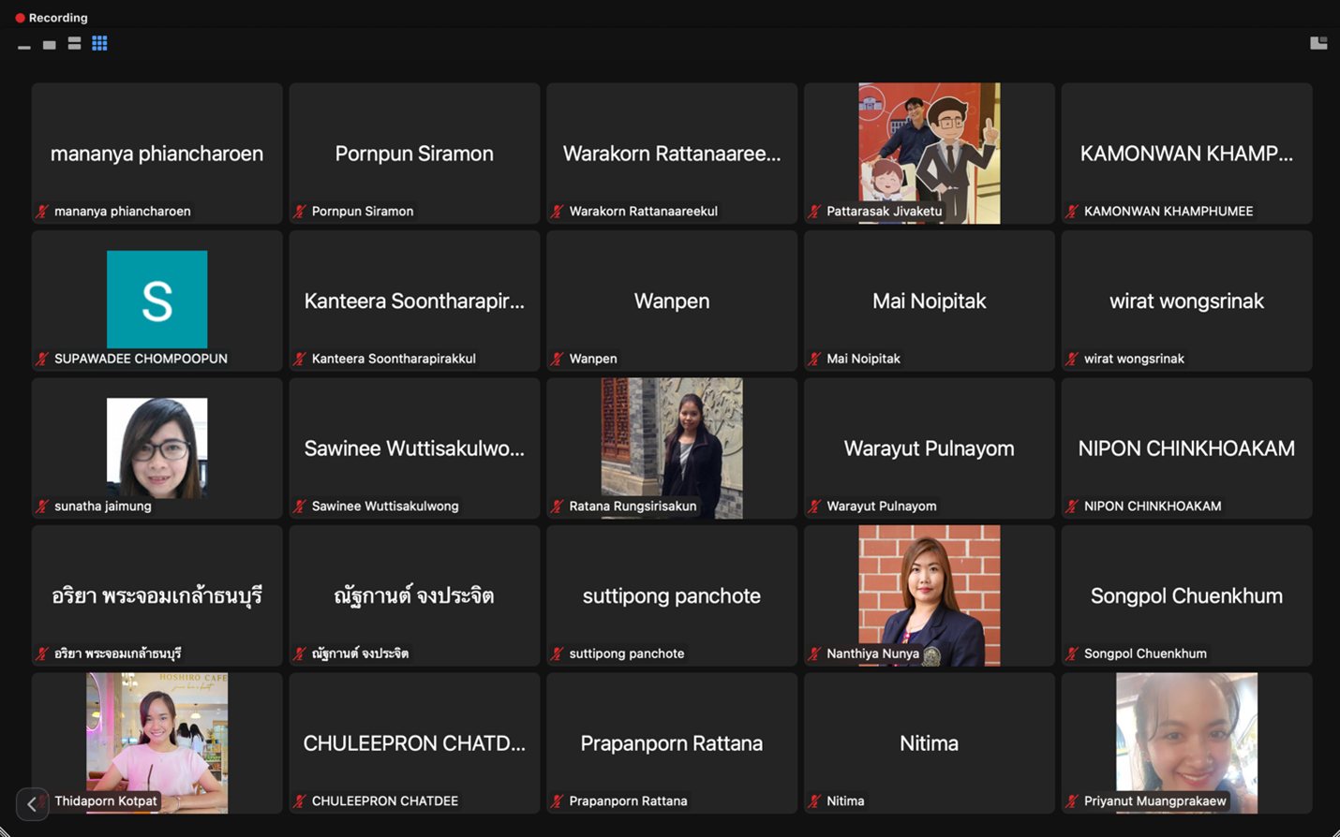Click the Thidaporn Kotpat name label

[105, 801]
